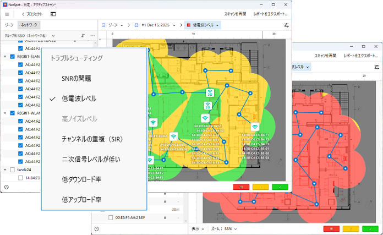Click lock icon in 00:E5:F1:AA:21:EF row

point(165,217)
